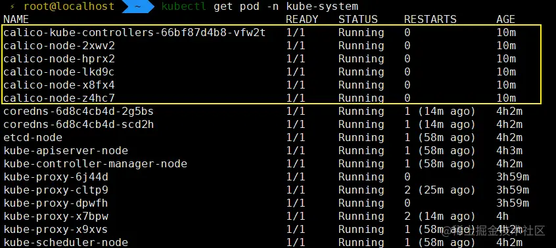Click the kube-apiserver-node pod name

point(66,151)
